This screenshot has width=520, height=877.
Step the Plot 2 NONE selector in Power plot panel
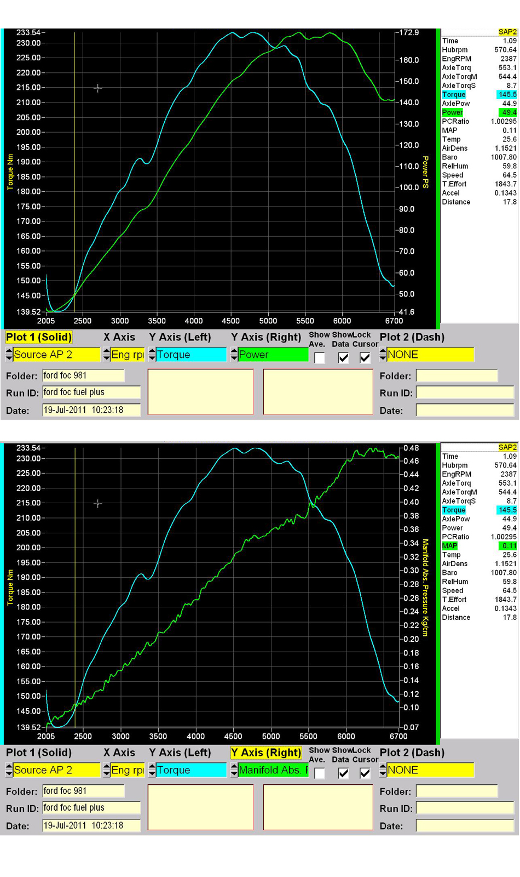(x=383, y=355)
